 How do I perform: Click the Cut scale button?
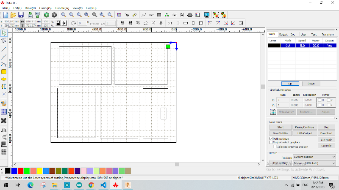click(326, 140)
